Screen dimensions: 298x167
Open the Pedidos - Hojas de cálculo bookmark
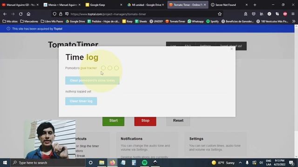(x=103, y=21)
